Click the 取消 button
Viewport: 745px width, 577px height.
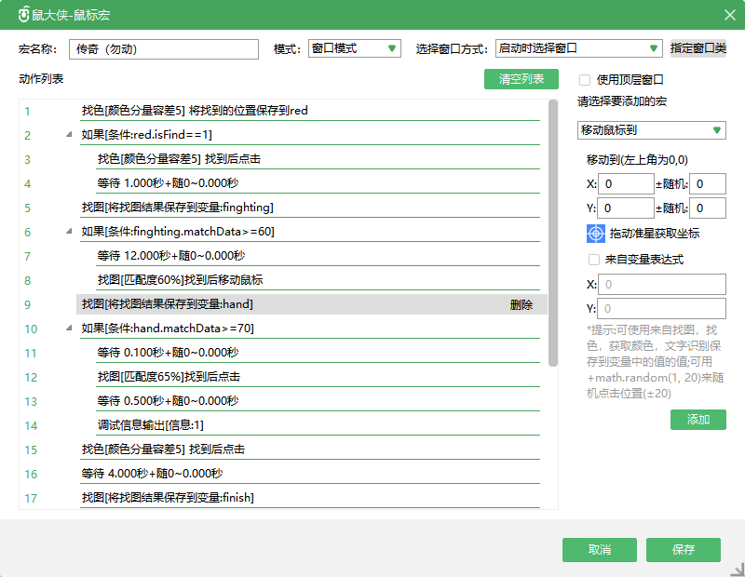tap(600, 550)
